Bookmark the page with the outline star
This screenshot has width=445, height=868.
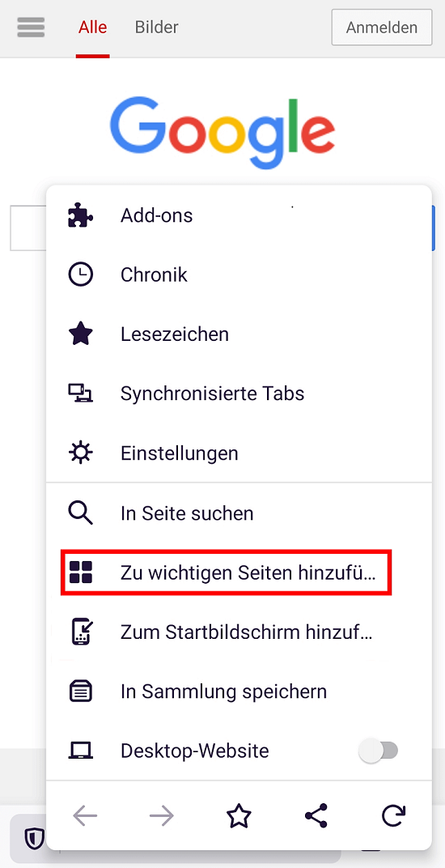[x=239, y=815]
